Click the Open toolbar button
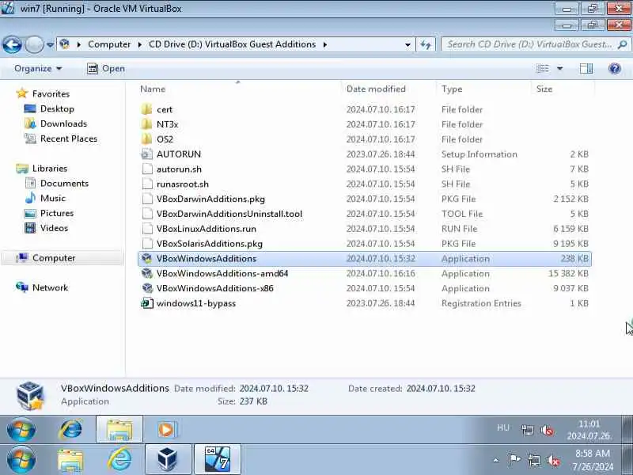Image resolution: width=633 pixels, height=475 pixels. (106, 69)
